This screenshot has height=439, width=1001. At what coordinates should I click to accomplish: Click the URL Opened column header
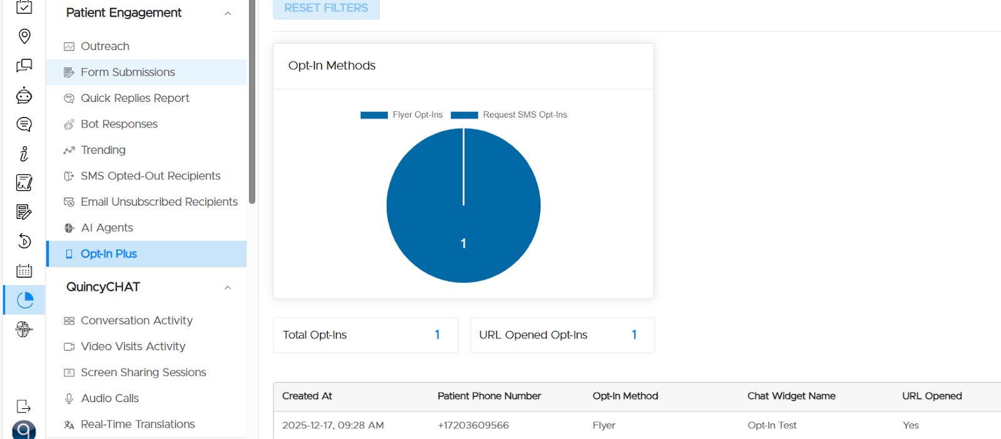click(932, 396)
